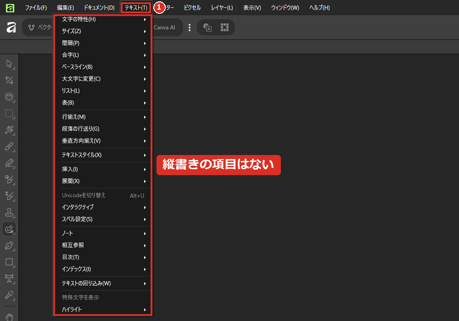Select the rectangular marquee selection tool
459x321 pixels.
click(9, 113)
